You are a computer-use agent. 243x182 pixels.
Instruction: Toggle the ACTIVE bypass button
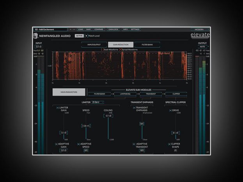click(79, 36)
